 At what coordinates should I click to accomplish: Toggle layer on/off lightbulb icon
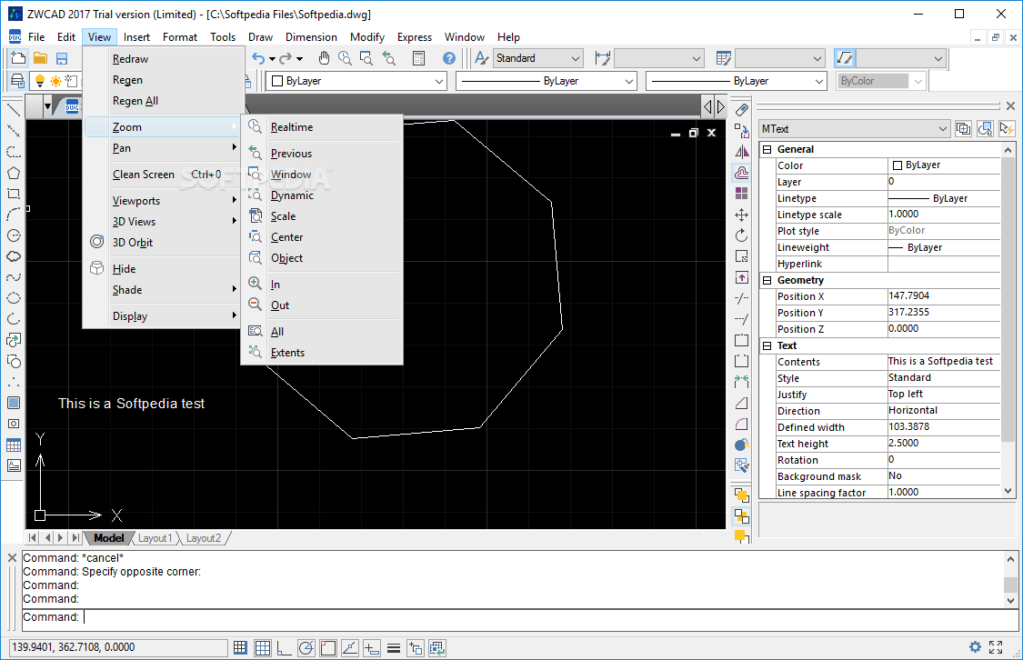(x=40, y=81)
